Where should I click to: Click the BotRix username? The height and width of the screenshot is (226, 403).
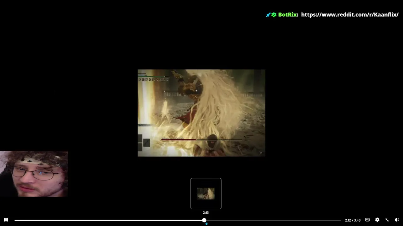click(x=288, y=14)
